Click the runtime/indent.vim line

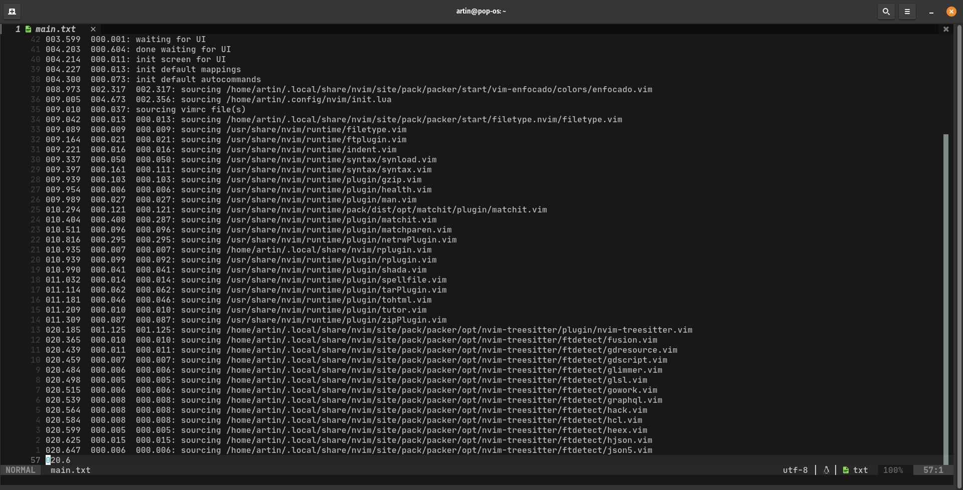coord(221,149)
